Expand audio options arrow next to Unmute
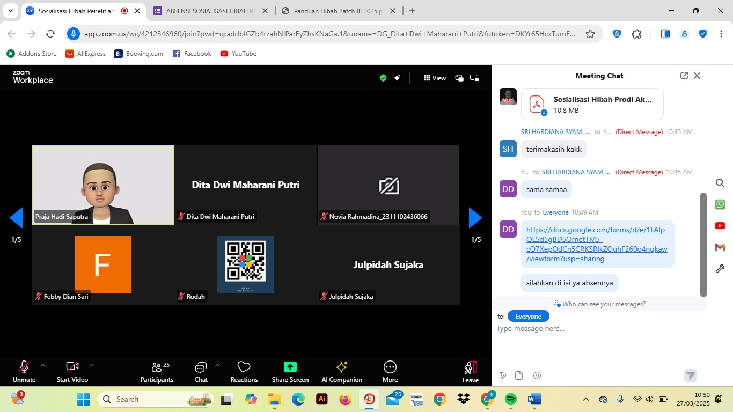Viewport: 733px width, 412px height. (43, 365)
